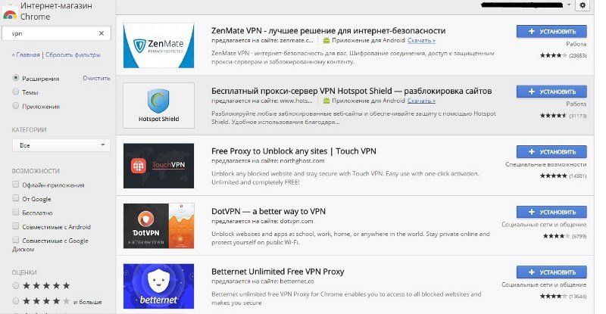Install Touch VPN with Установить button
The height and width of the screenshot is (314, 606).
(x=551, y=152)
